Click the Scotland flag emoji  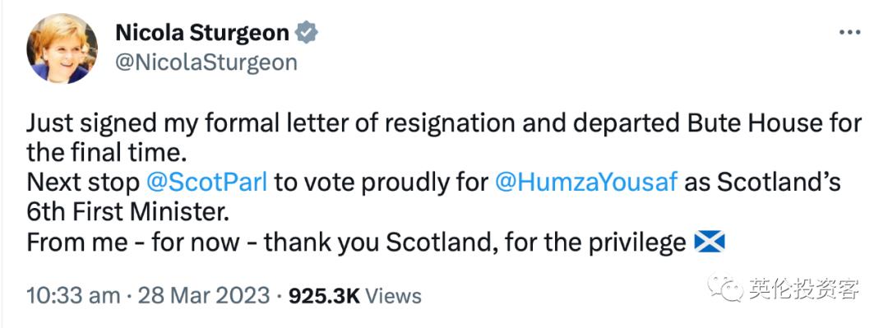[x=710, y=243]
